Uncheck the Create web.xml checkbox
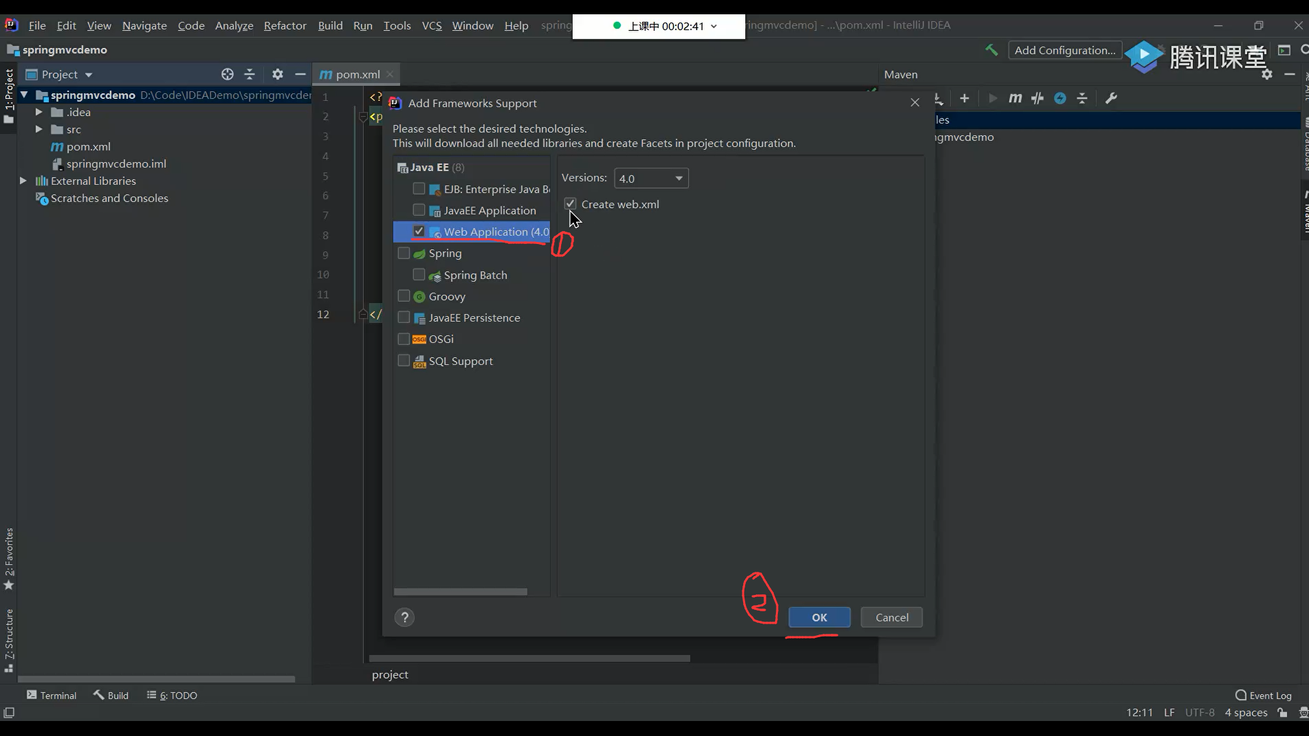The height and width of the screenshot is (736, 1309). click(x=571, y=204)
